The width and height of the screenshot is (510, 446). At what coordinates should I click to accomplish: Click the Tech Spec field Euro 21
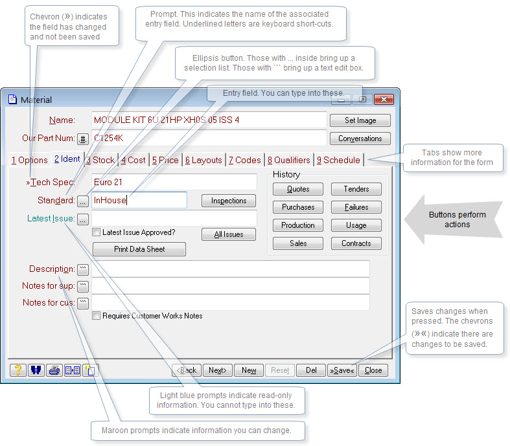tap(174, 182)
